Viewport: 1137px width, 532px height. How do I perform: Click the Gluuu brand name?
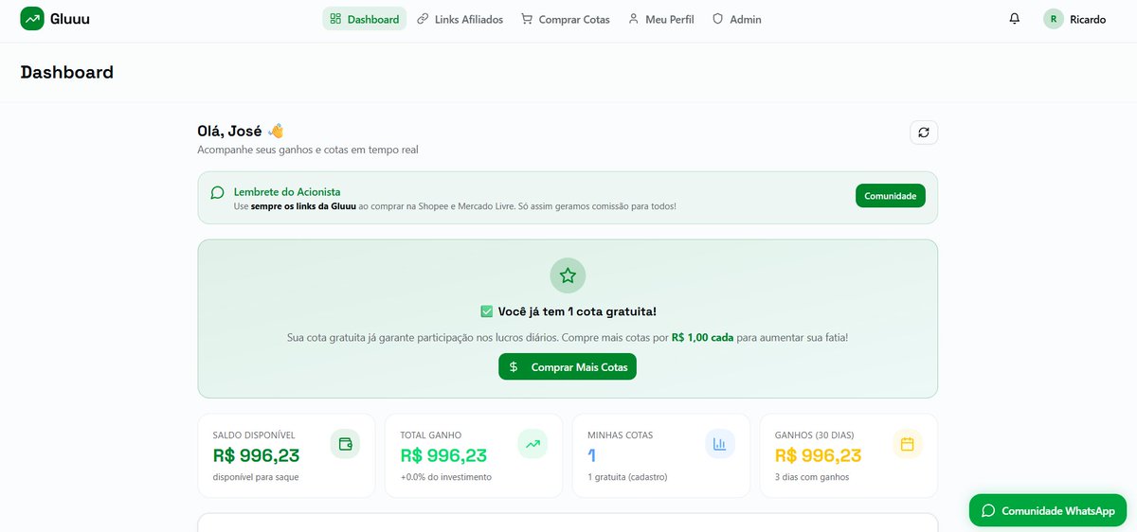[x=72, y=18]
